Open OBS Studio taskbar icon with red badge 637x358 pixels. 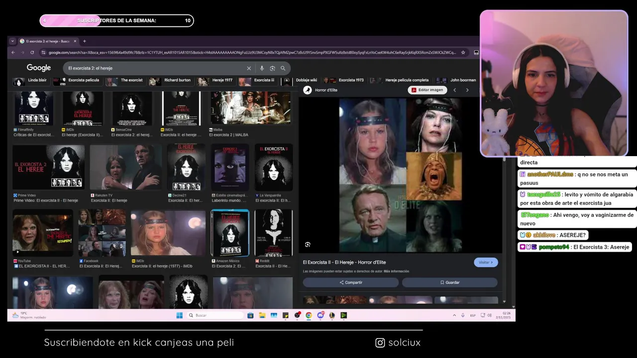[x=297, y=315]
